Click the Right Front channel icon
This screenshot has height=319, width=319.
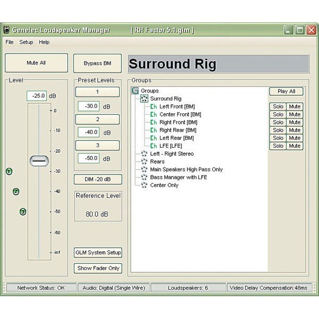pos(154,122)
